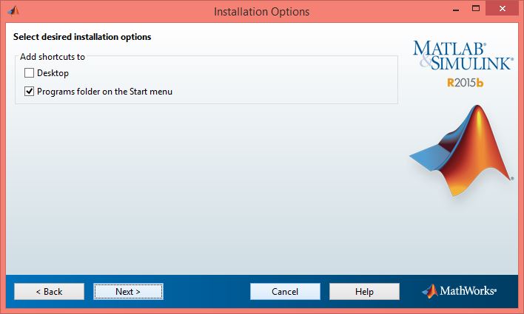524x314 pixels.
Task: Go back with the Back button
Action: click(x=49, y=292)
